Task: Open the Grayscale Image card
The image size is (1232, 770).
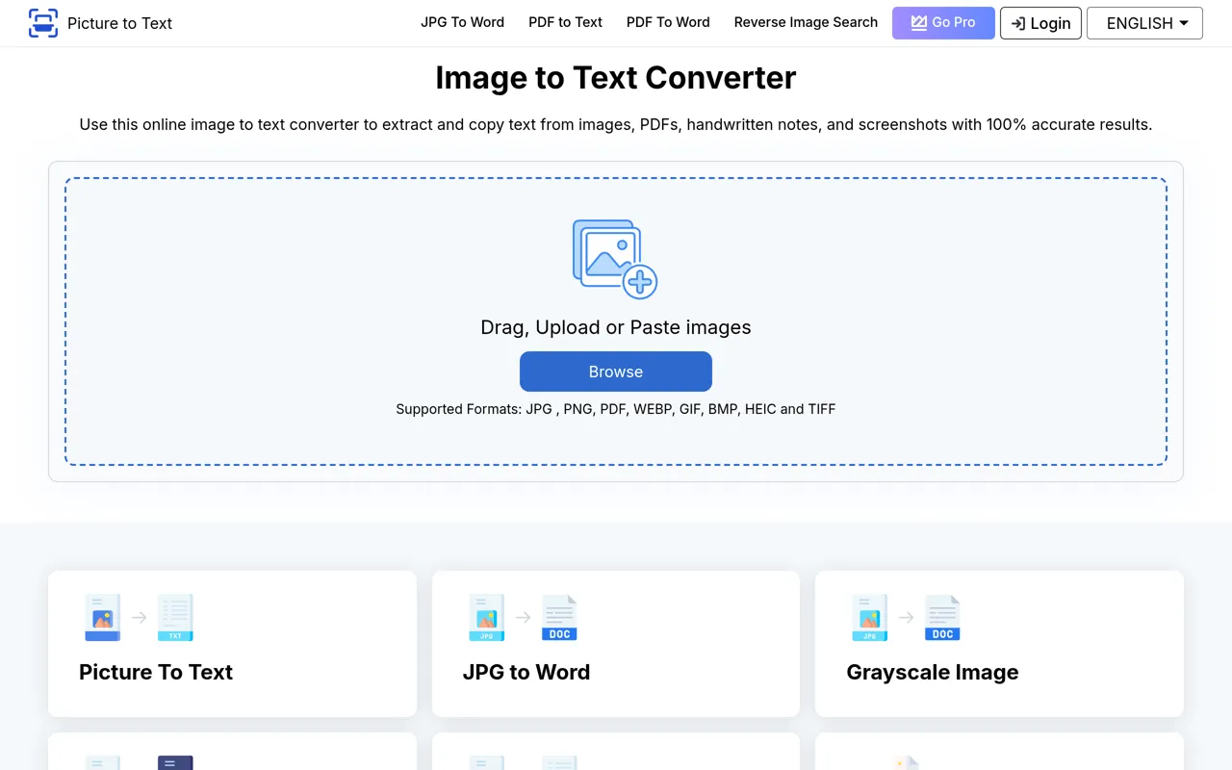Action: [x=999, y=644]
